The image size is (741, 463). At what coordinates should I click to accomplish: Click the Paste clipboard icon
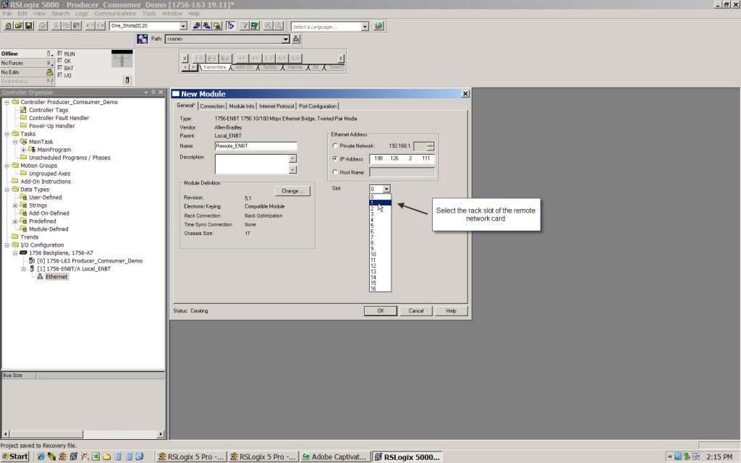coord(77,26)
